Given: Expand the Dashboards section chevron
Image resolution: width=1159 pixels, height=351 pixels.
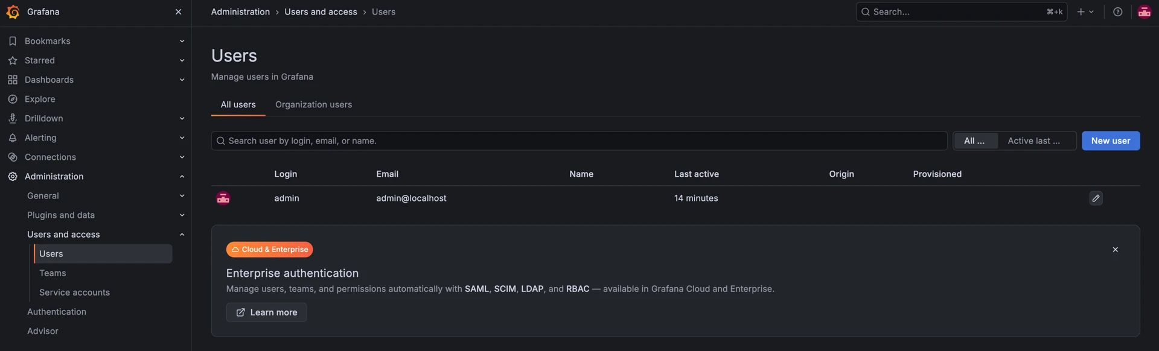Looking at the screenshot, I should pyautogui.click(x=182, y=80).
